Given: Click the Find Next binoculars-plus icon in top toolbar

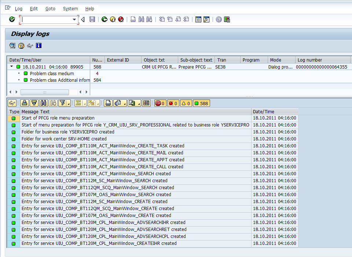Looking at the screenshot, I should (x=149, y=19).
